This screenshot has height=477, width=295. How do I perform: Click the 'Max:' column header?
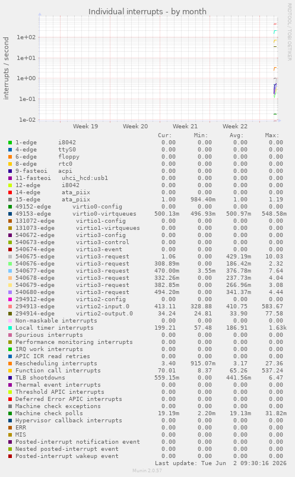pos(272,135)
